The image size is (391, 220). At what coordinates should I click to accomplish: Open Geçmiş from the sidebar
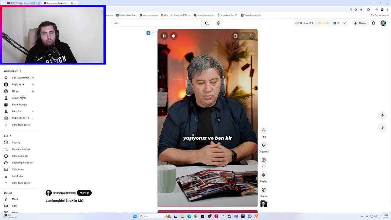(x=17, y=142)
